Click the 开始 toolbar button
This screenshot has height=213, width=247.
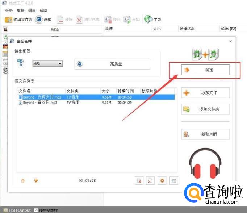131,20
